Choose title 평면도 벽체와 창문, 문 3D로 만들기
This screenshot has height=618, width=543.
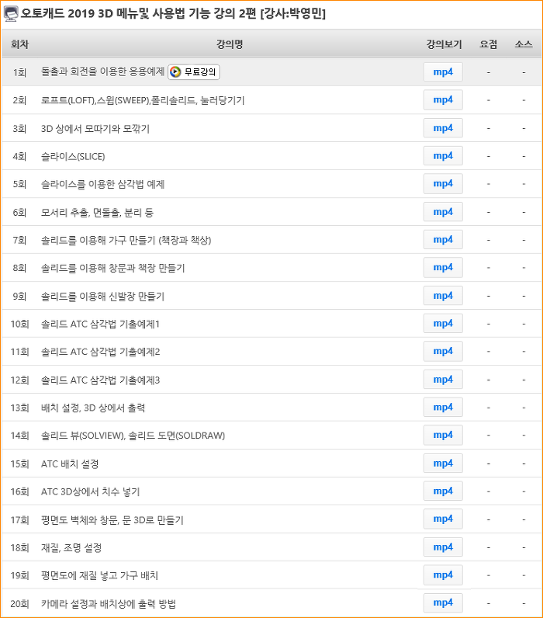112,520
